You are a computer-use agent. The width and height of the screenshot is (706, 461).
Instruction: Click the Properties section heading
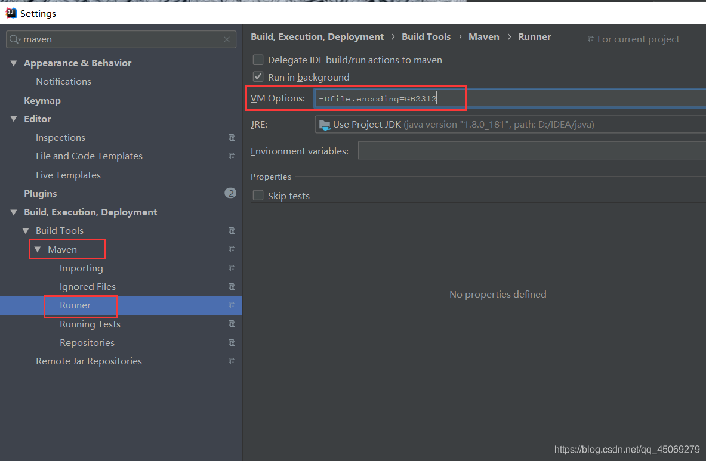271,177
